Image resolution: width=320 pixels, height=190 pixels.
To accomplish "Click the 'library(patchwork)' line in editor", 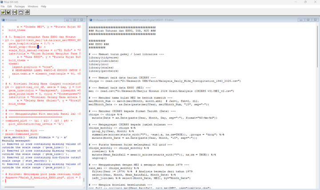I will [x=104, y=71].
